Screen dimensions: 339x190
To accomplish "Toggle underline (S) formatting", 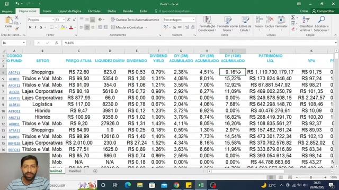I will pos(41,27).
